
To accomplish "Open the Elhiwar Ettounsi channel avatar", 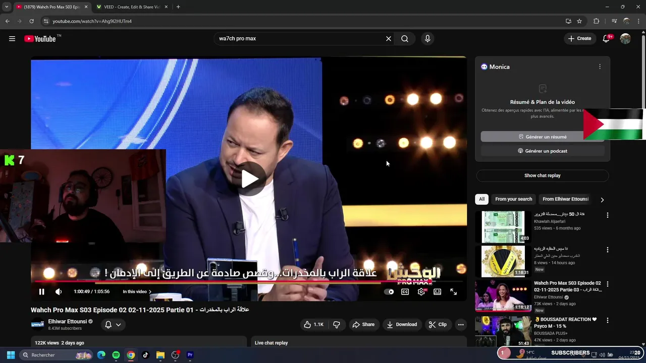I will pyautogui.click(x=37, y=325).
